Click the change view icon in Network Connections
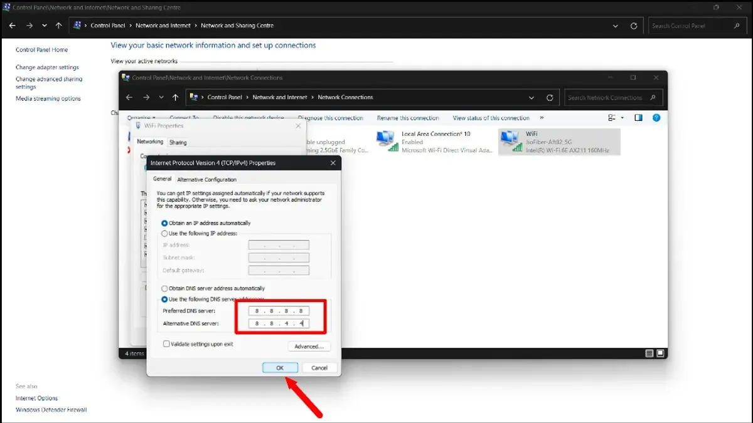Image resolution: width=753 pixels, height=423 pixels. [612, 118]
